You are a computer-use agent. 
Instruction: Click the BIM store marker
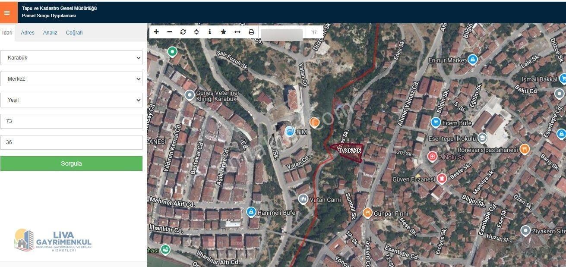click(290, 132)
